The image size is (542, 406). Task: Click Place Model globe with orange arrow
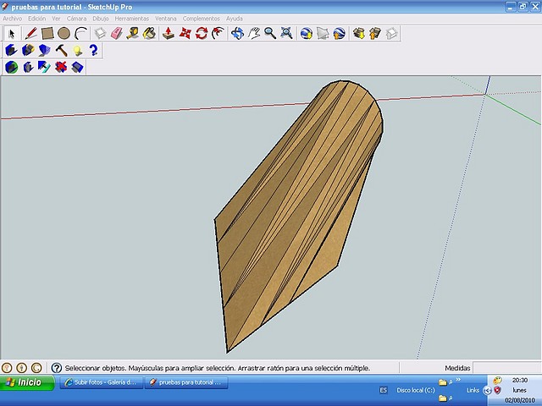(x=340, y=34)
